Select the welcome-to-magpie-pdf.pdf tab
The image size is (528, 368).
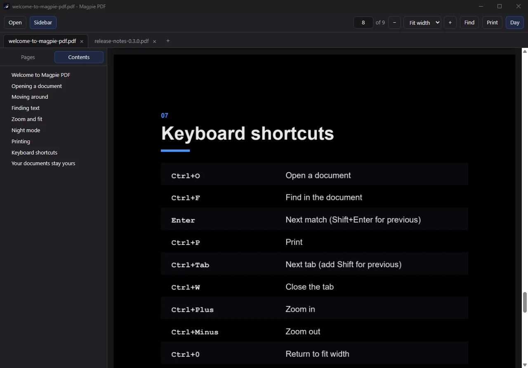(x=42, y=41)
